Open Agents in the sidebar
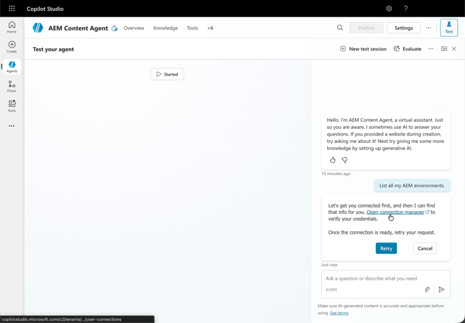Screen dimensions: 465x323 [x=12, y=67]
